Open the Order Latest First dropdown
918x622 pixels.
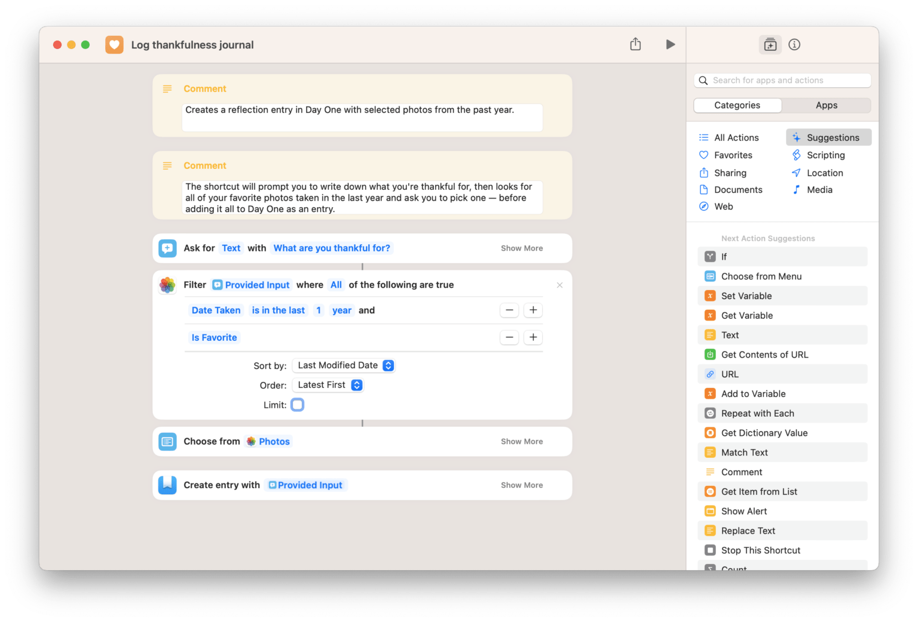click(329, 386)
